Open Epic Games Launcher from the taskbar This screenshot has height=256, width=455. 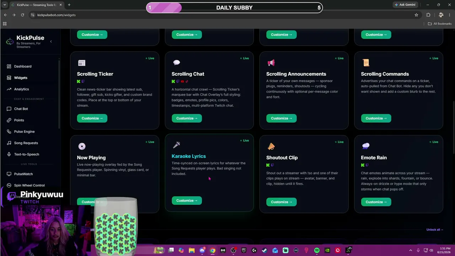coord(244,250)
